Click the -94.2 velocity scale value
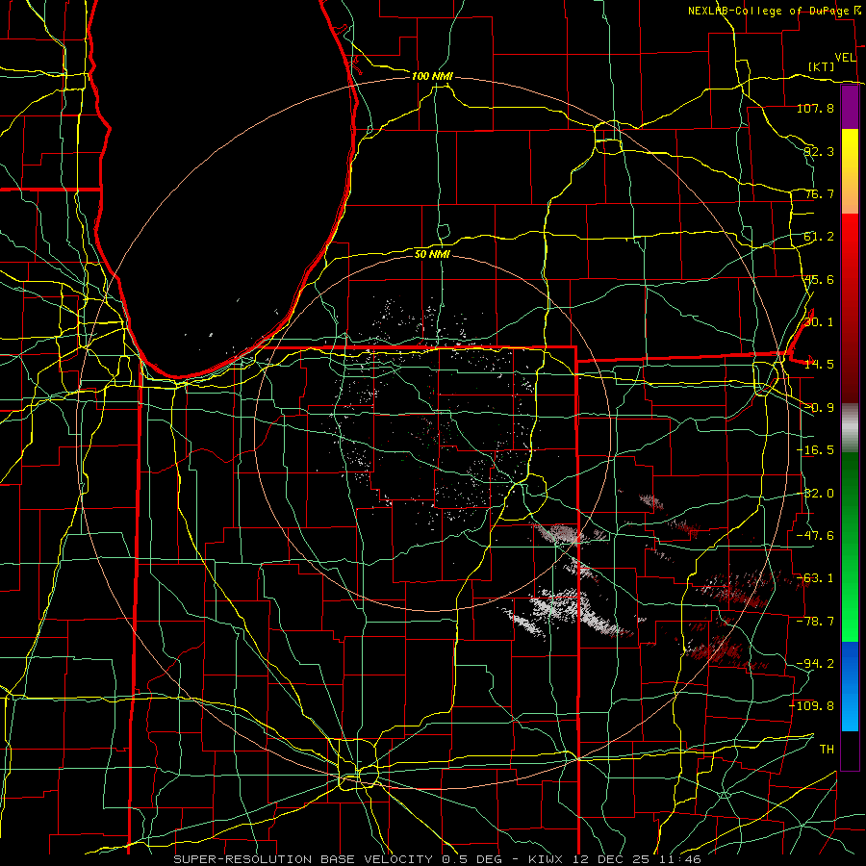The image size is (866, 866). (x=815, y=663)
